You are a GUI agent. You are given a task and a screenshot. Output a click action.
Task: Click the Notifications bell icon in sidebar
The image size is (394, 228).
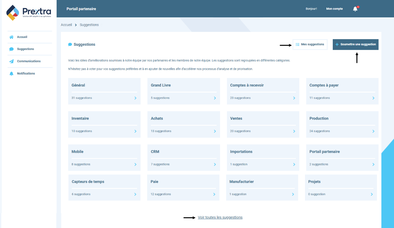point(12,74)
